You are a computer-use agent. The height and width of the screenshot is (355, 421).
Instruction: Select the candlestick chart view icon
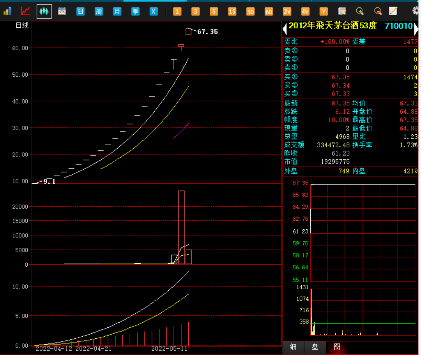pyautogui.click(x=44, y=11)
